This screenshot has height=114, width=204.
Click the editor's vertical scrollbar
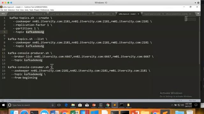200,40
